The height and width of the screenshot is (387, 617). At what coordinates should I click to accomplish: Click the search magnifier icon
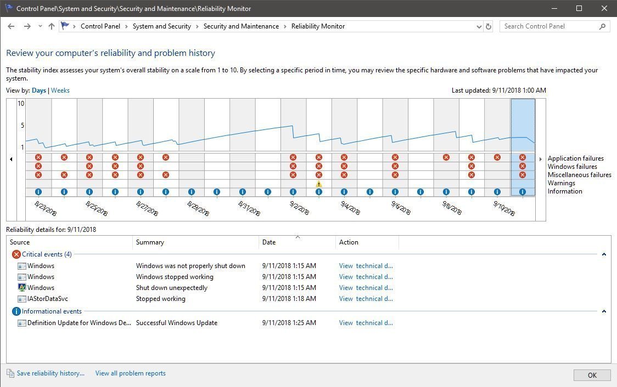[602, 26]
